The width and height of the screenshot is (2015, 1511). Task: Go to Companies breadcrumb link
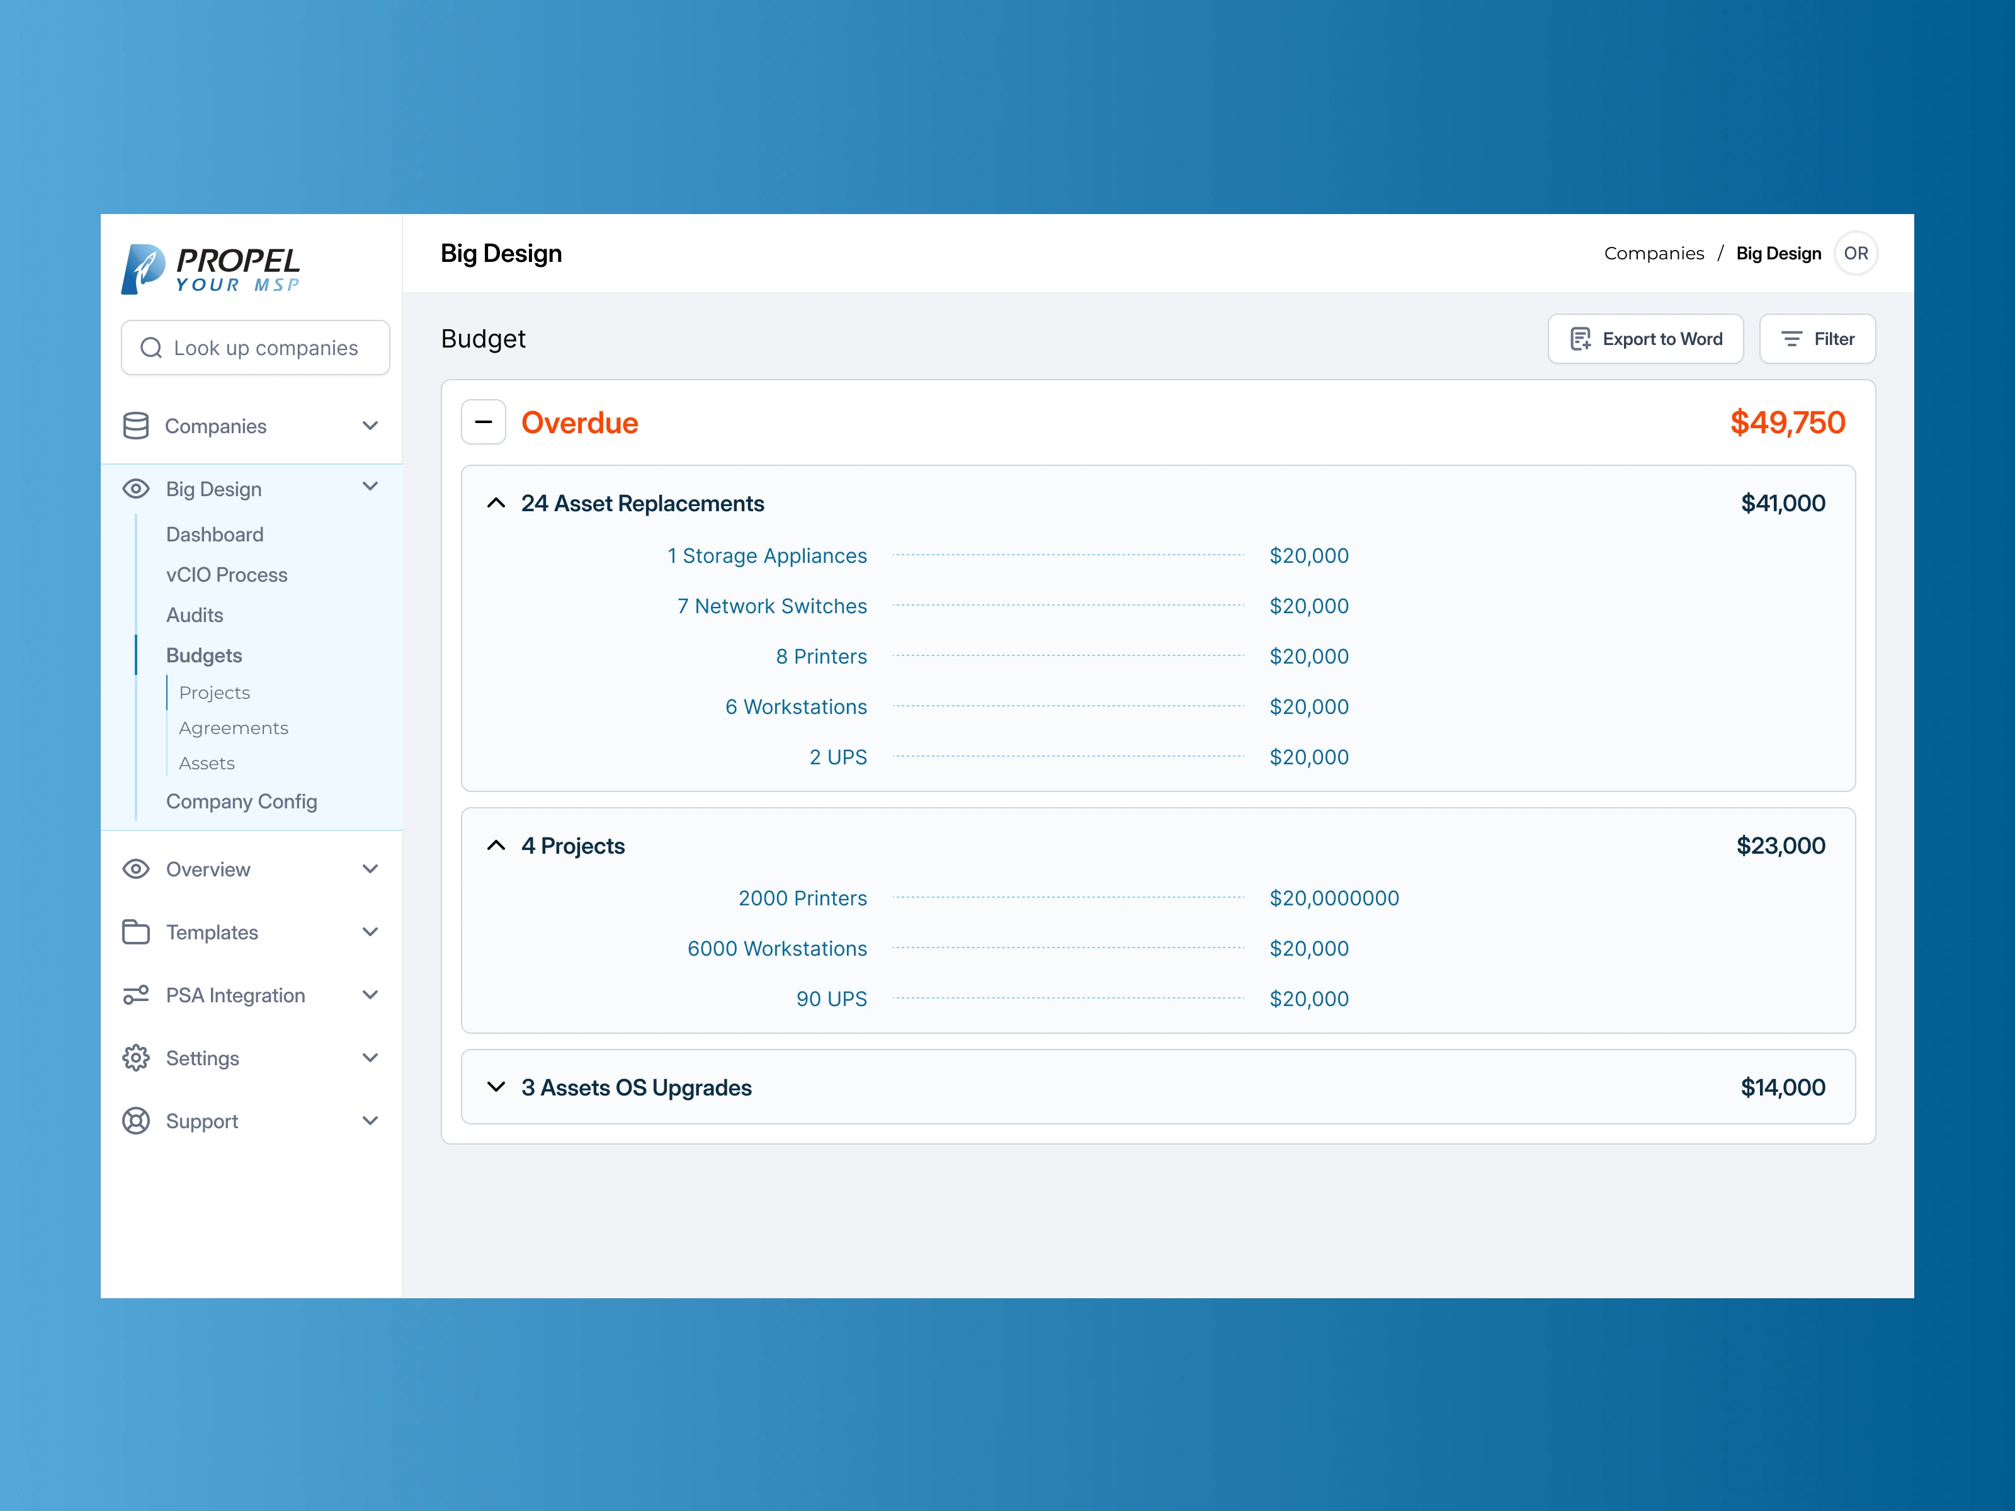pyautogui.click(x=1654, y=253)
